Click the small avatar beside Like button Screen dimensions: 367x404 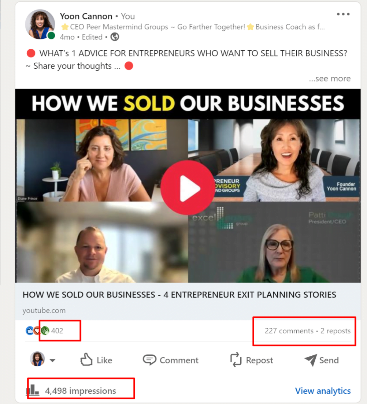point(37,359)
